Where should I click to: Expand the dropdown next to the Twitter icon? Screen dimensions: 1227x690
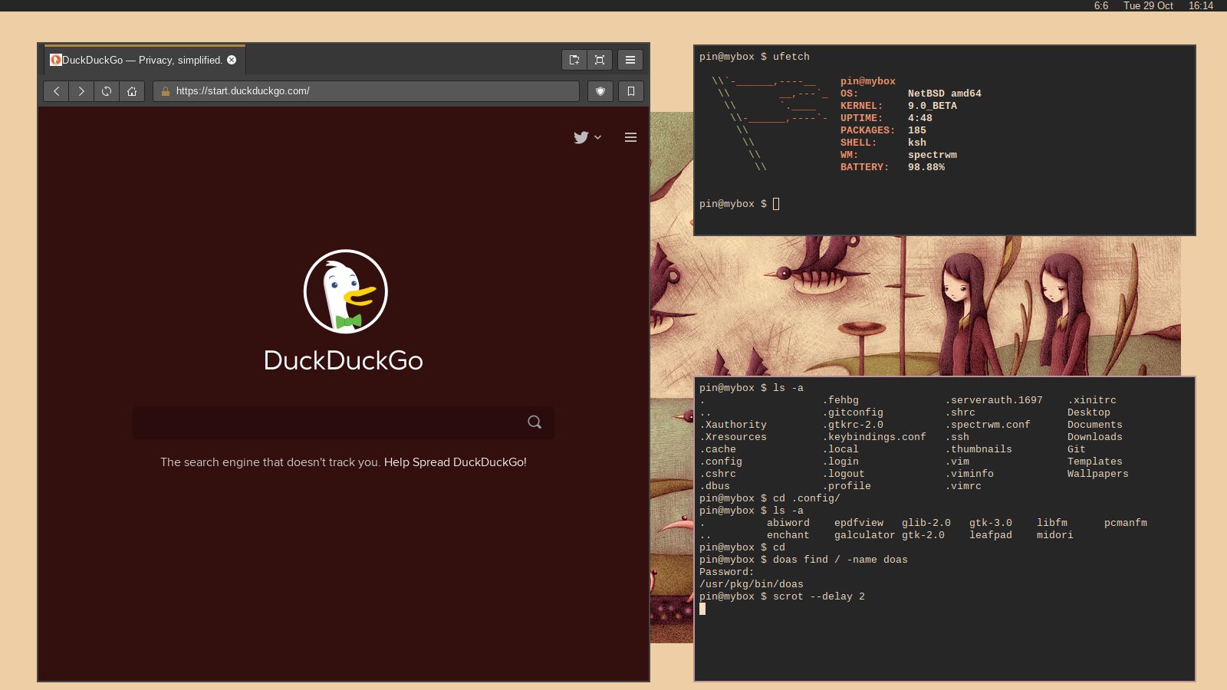pyautogui.click(x=596, y=138)
